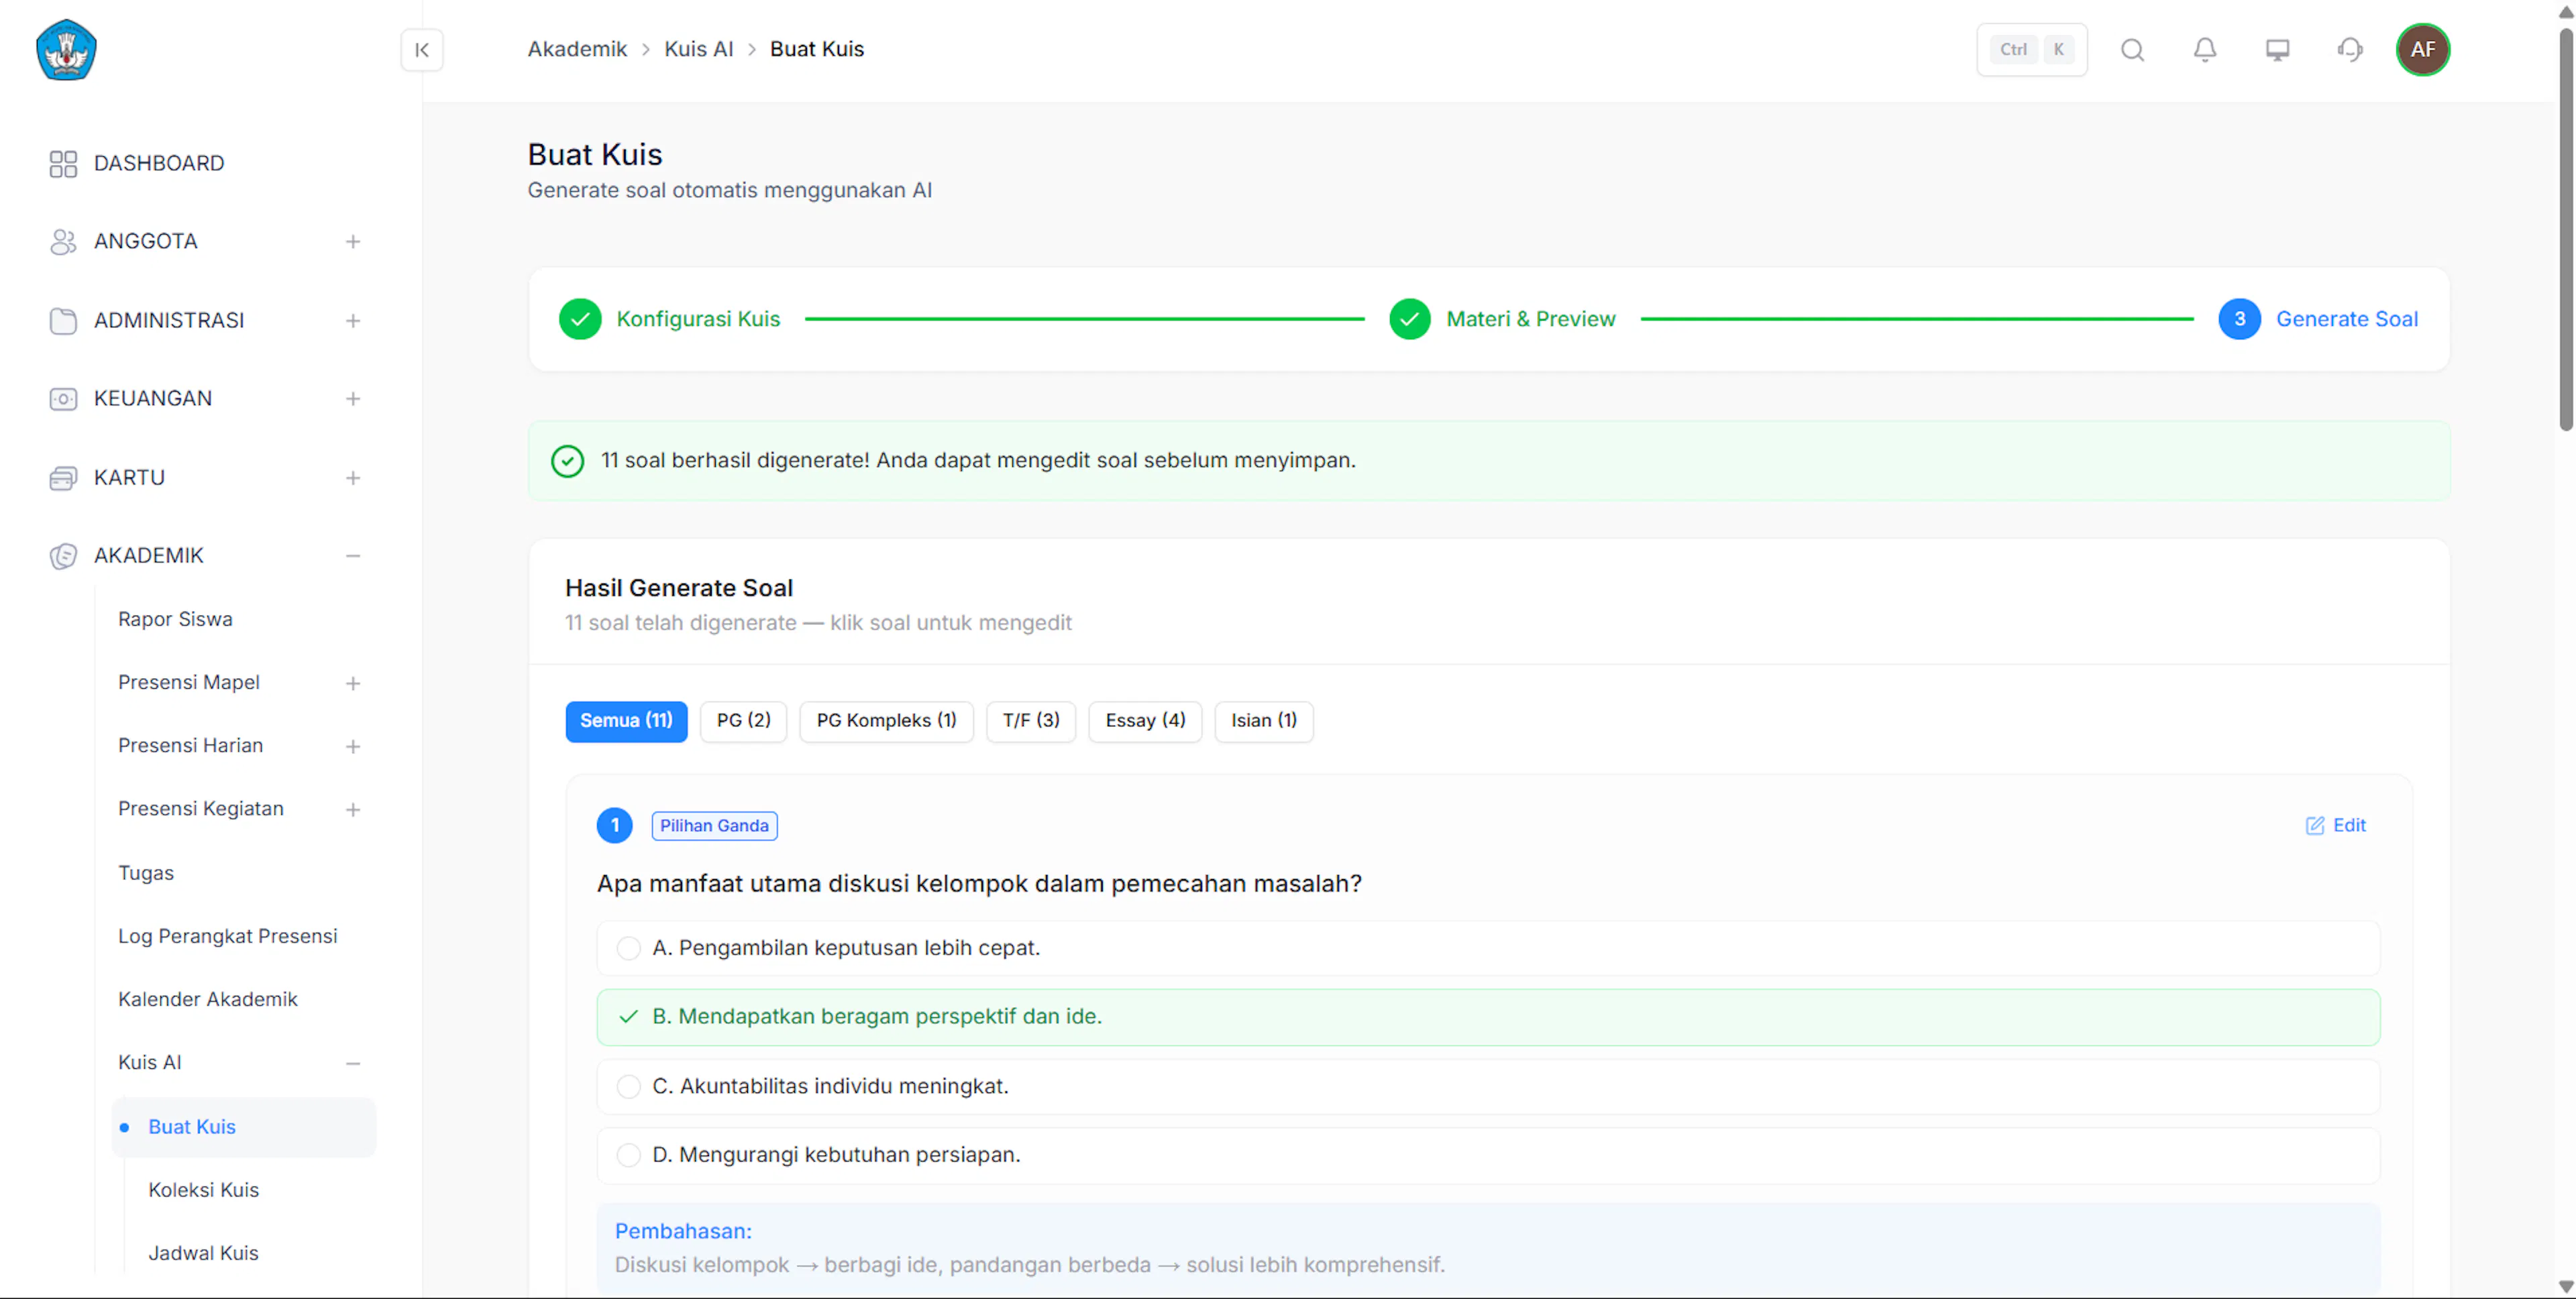Filter by PG (2) tab
Viewport: 2576px width, 1299px height.
743,721
